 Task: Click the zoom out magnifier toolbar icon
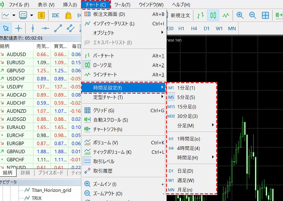[x=253, y=15]
